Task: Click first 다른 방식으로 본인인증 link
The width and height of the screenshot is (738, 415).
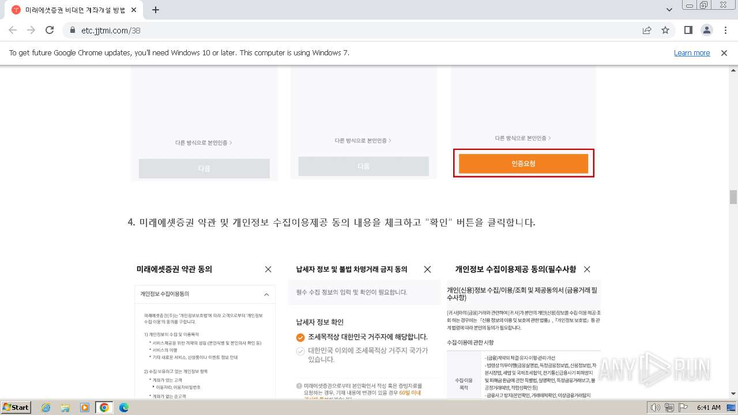Action: pyautogui.click(x=204, y=142)
